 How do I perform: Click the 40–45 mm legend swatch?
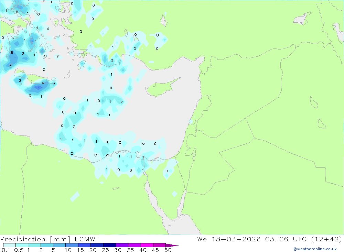point(147,245)
